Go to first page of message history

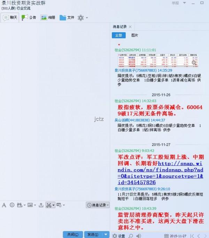coord(192,236)
